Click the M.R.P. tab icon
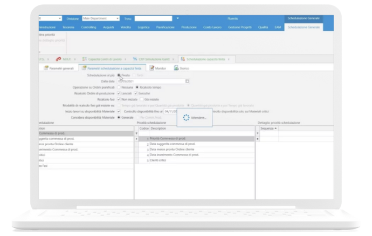The image size is (372, 236). (58, 59)
